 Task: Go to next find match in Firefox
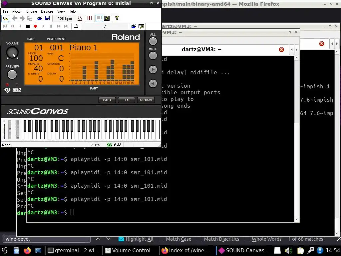(108, 239)
